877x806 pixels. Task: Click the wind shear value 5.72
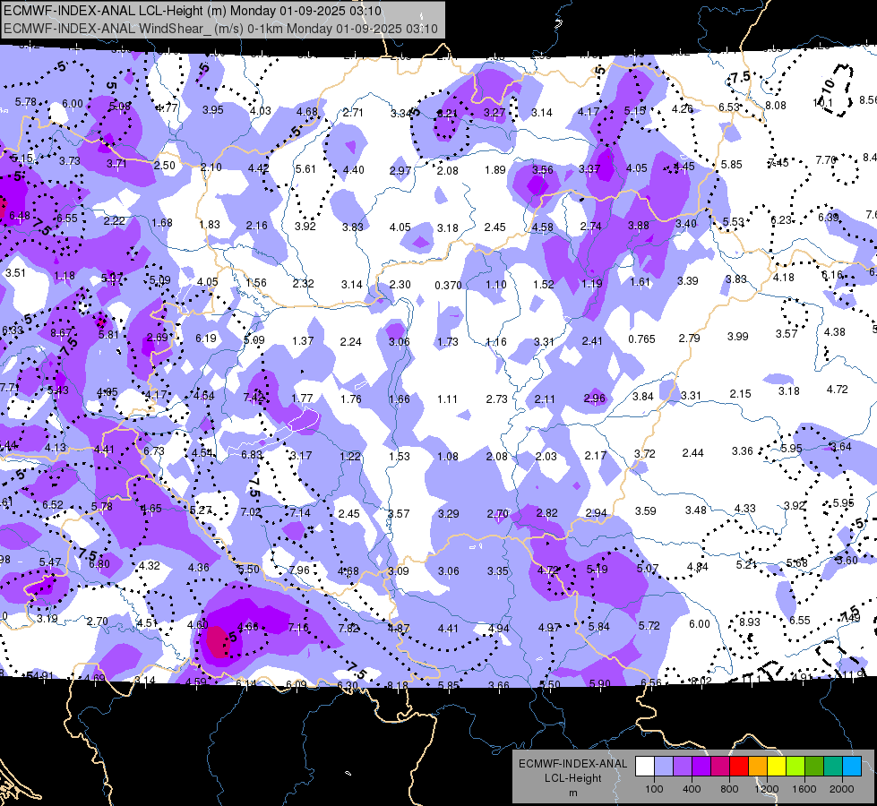649,625
